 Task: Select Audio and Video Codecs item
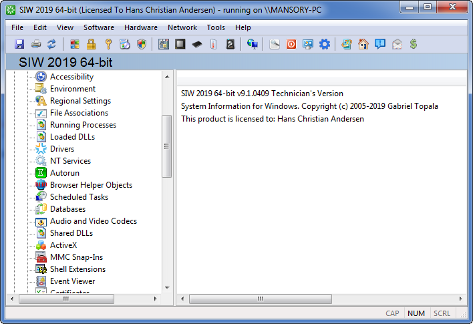coord(94,221)
